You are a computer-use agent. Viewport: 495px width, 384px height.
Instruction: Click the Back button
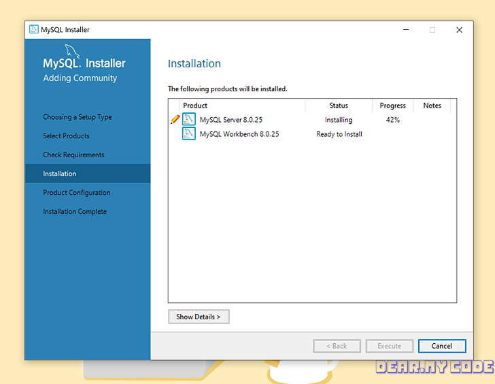click(337, 346)
